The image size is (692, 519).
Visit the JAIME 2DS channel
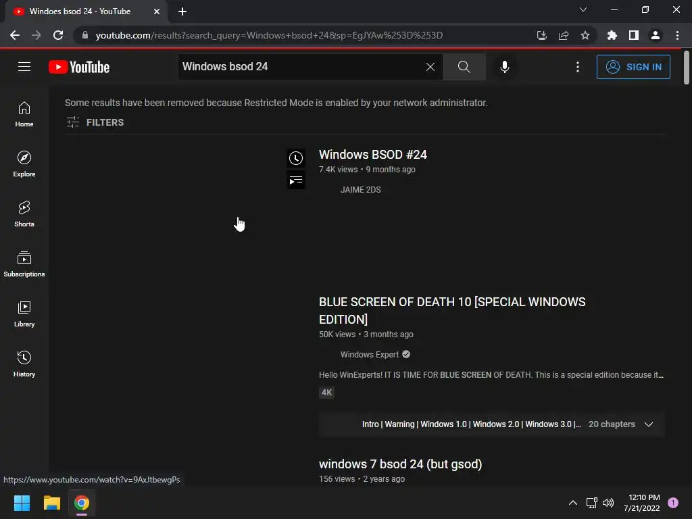pos(361,190)
